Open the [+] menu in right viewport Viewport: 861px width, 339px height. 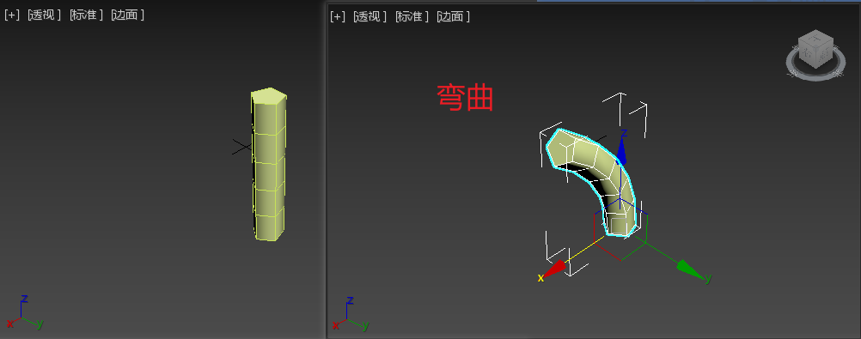click(x=338, y=16)
